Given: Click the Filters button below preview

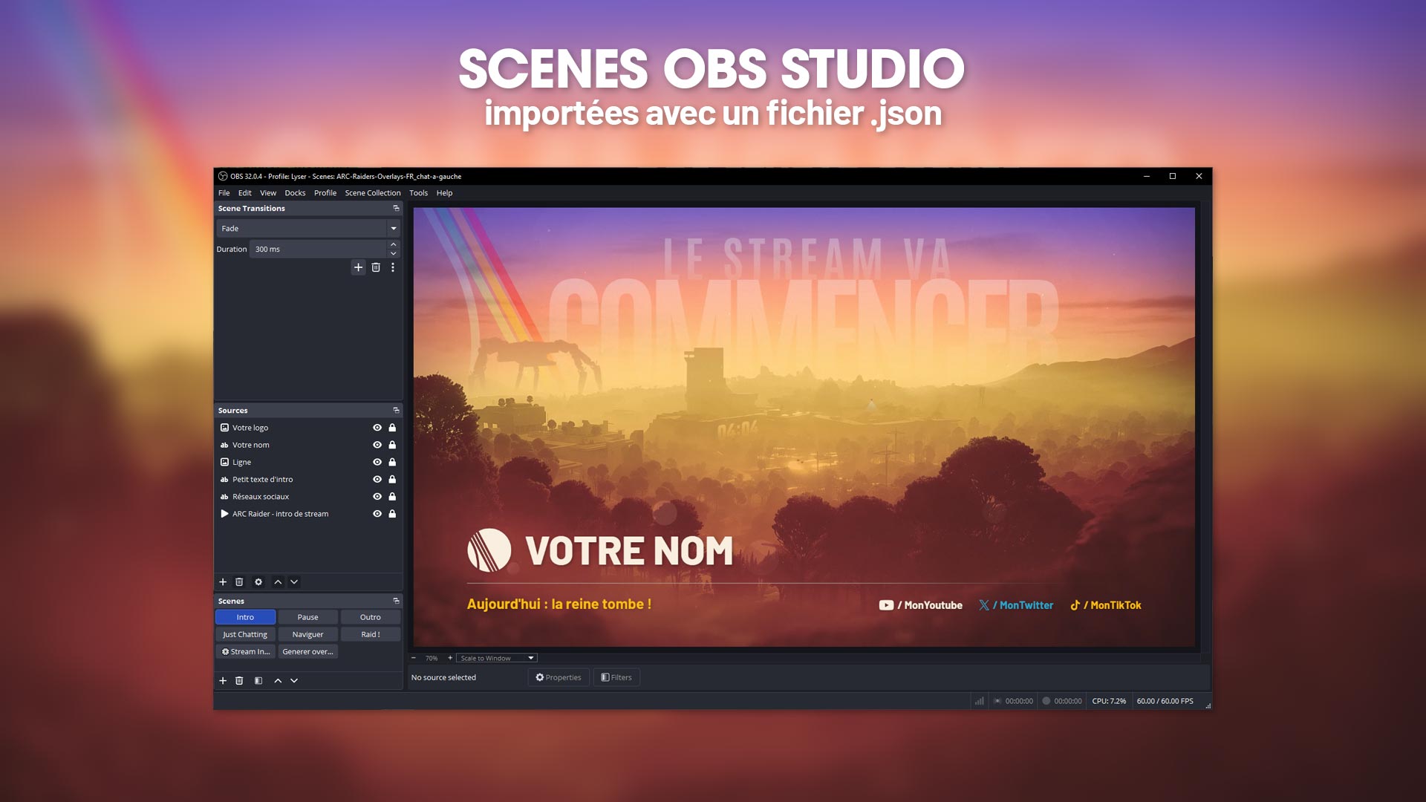Looking at the screenshot, I should 616,677.
